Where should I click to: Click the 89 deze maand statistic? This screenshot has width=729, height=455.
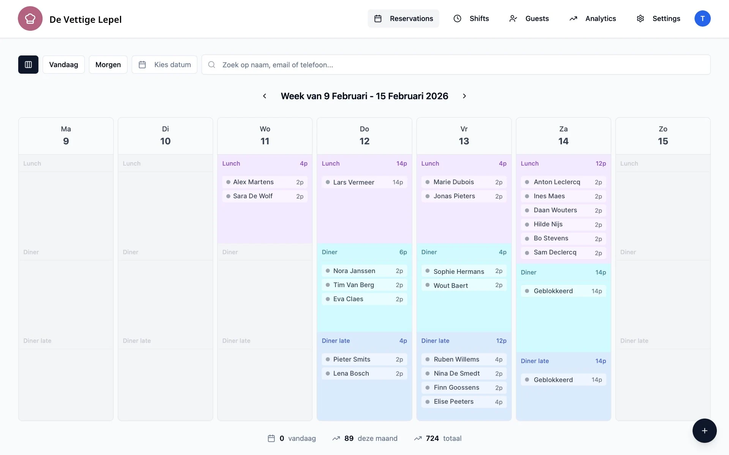365,438
